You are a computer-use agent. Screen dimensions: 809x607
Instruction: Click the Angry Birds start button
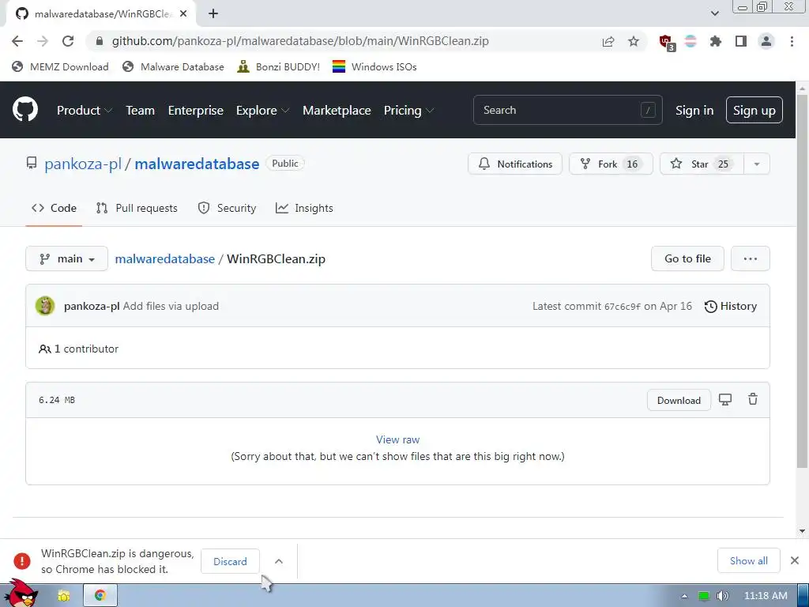pyautogui.click(x=21, y=594)
